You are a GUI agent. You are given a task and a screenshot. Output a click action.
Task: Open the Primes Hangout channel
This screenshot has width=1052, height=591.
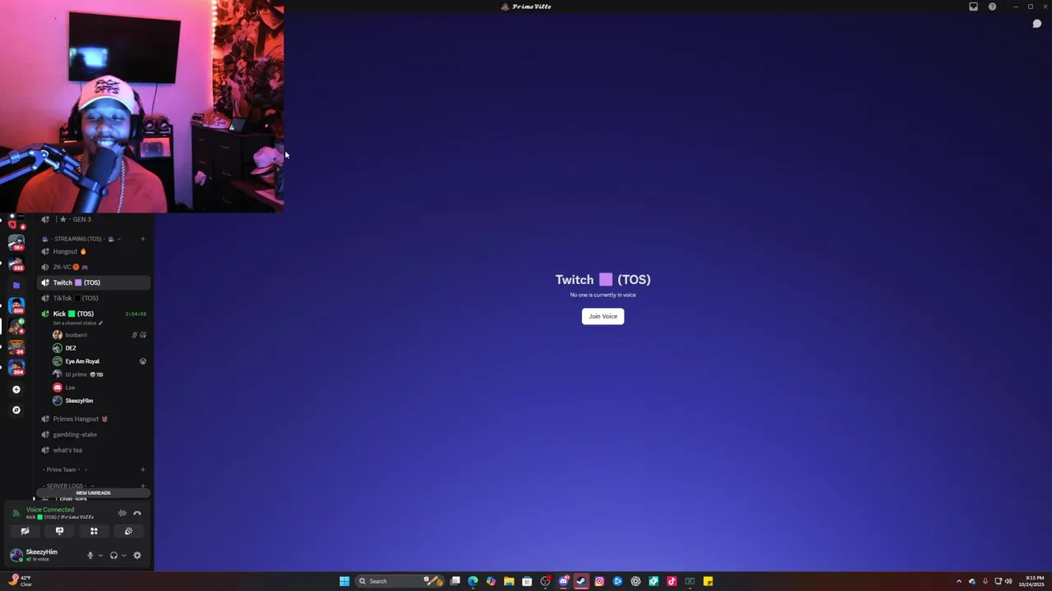[x=94, y=419]
